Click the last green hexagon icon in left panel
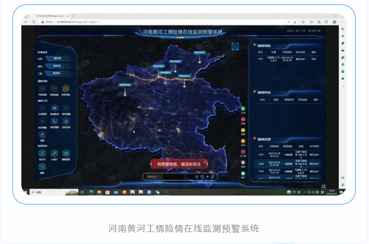Screen dimensions: 369x244 tap(42, 167)
